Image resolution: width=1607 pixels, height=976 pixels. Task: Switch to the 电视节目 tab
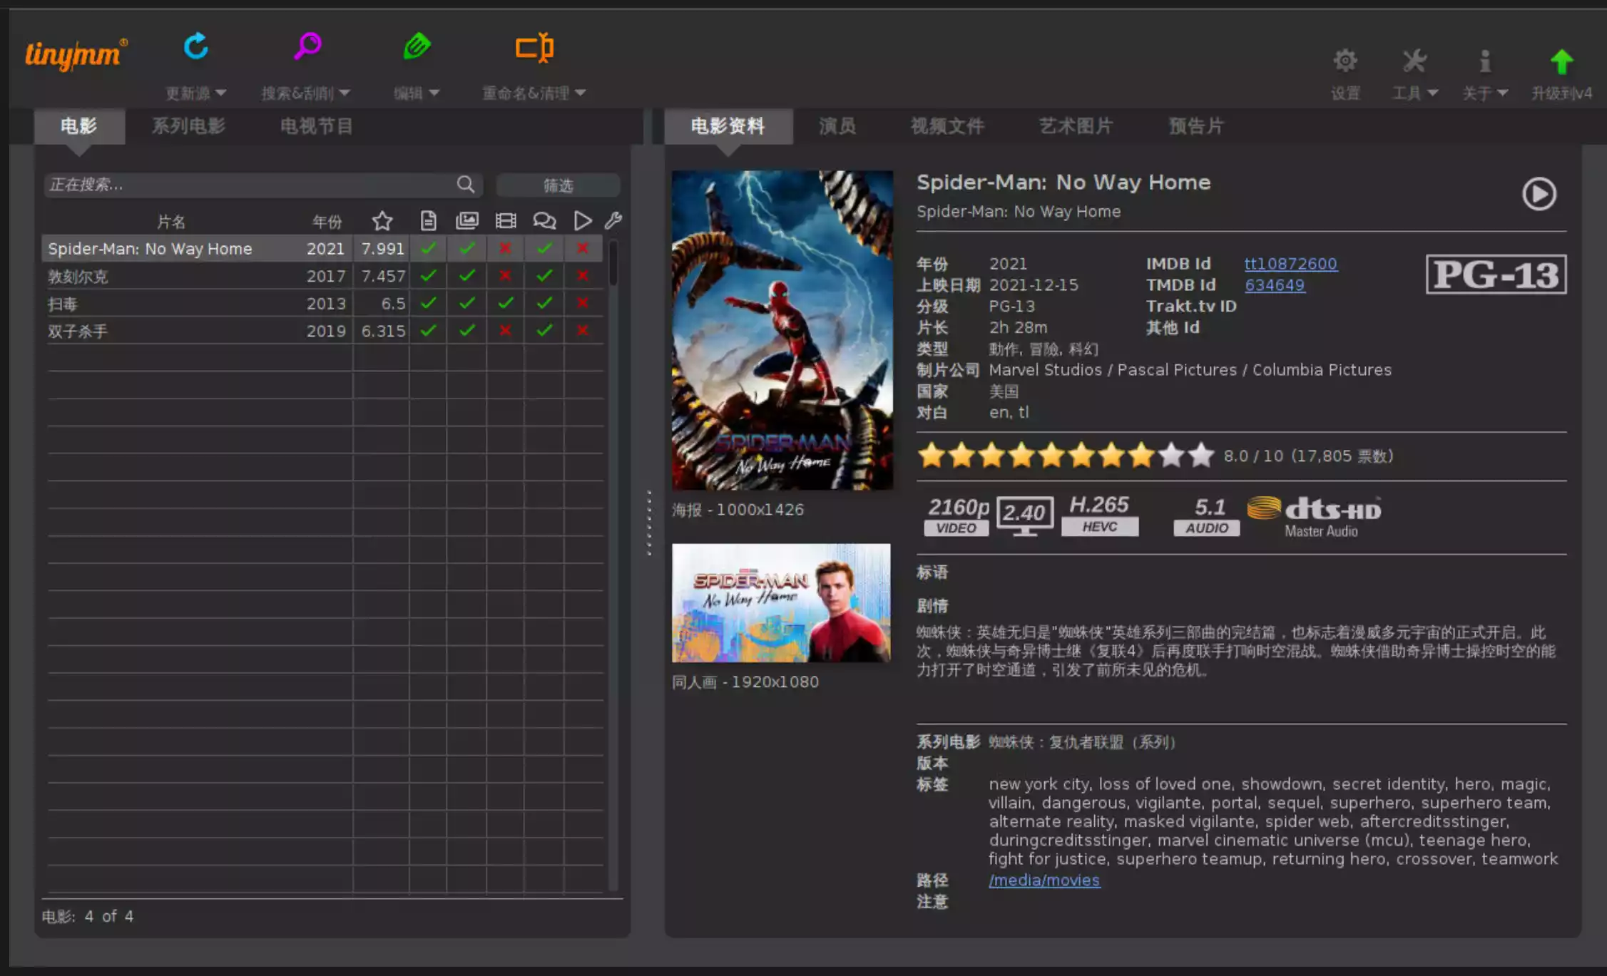[316, 126]
